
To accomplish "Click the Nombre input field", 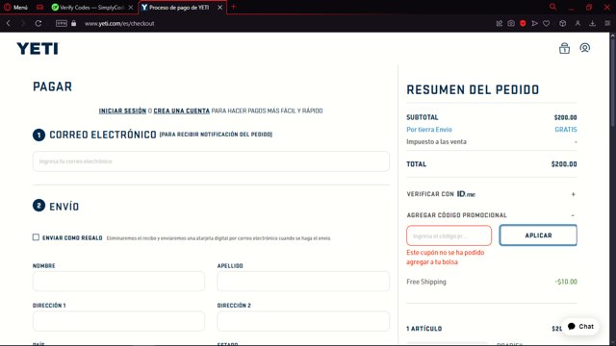I will (118, 281).
